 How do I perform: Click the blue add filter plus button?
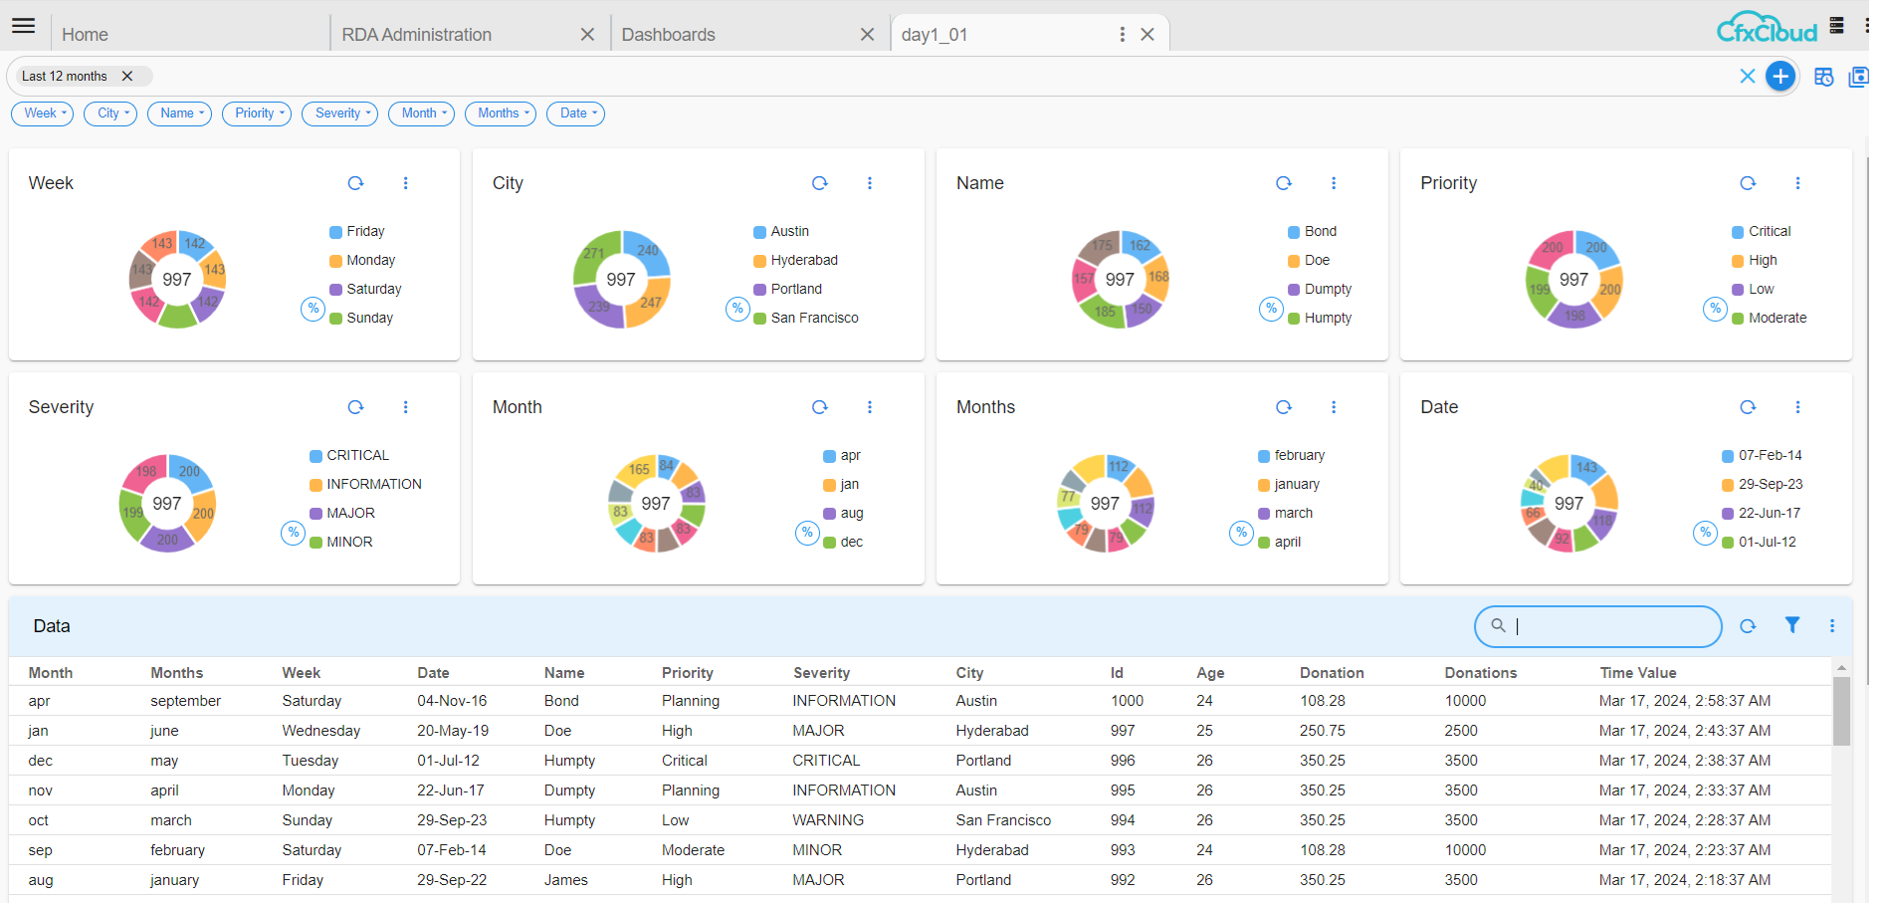pos(1779,77)
